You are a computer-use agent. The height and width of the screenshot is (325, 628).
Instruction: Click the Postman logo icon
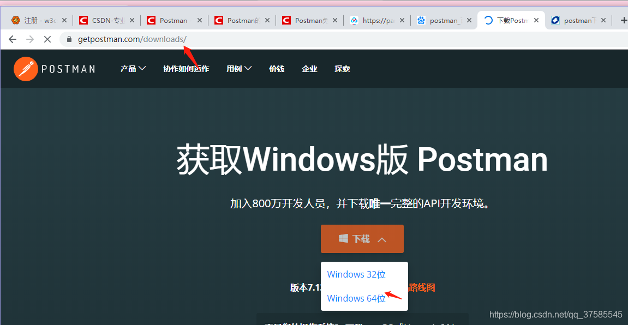[x=26, y=69]
